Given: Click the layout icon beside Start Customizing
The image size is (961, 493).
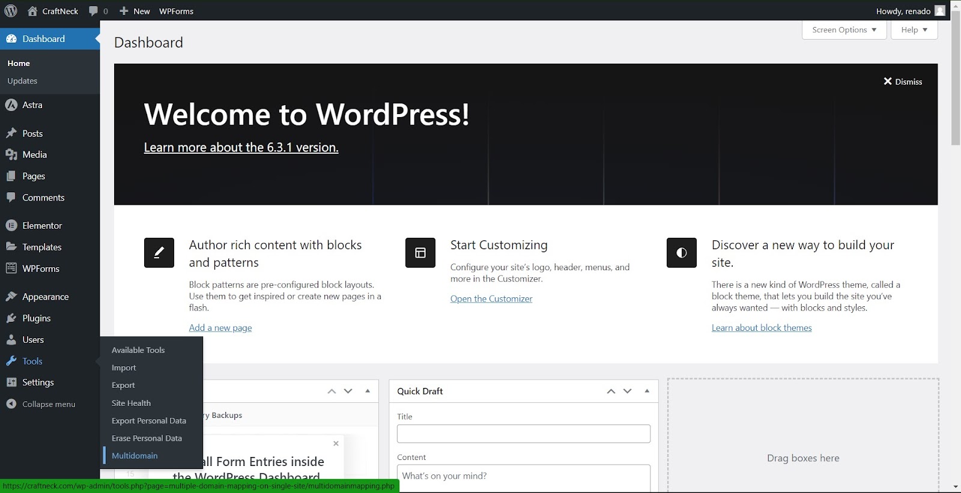Looking at the screenshot, I should pyautogui.click(x=420, y=253).
